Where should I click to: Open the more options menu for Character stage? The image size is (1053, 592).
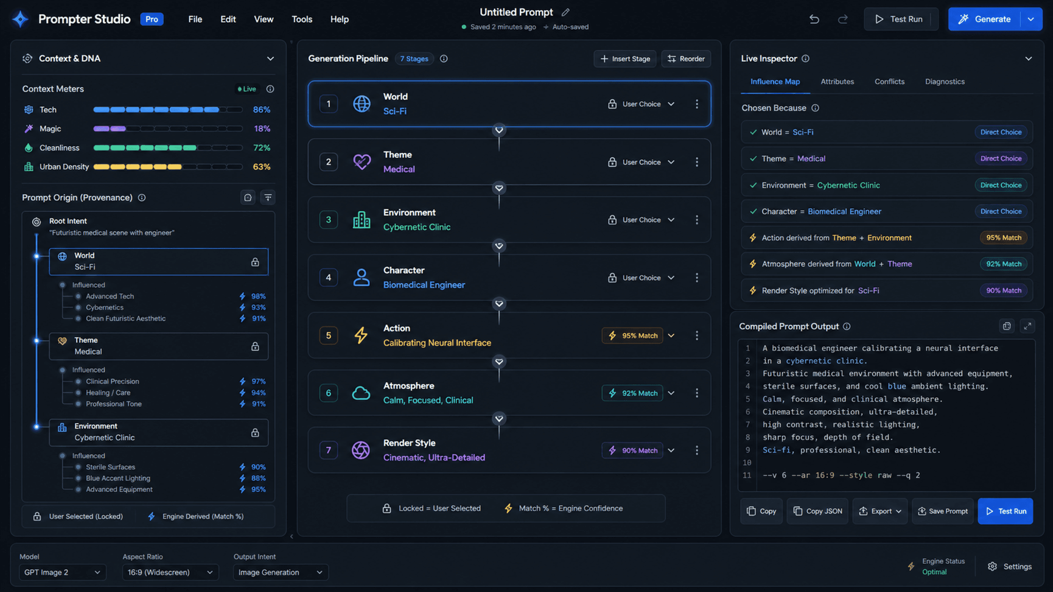pos(697,277)
